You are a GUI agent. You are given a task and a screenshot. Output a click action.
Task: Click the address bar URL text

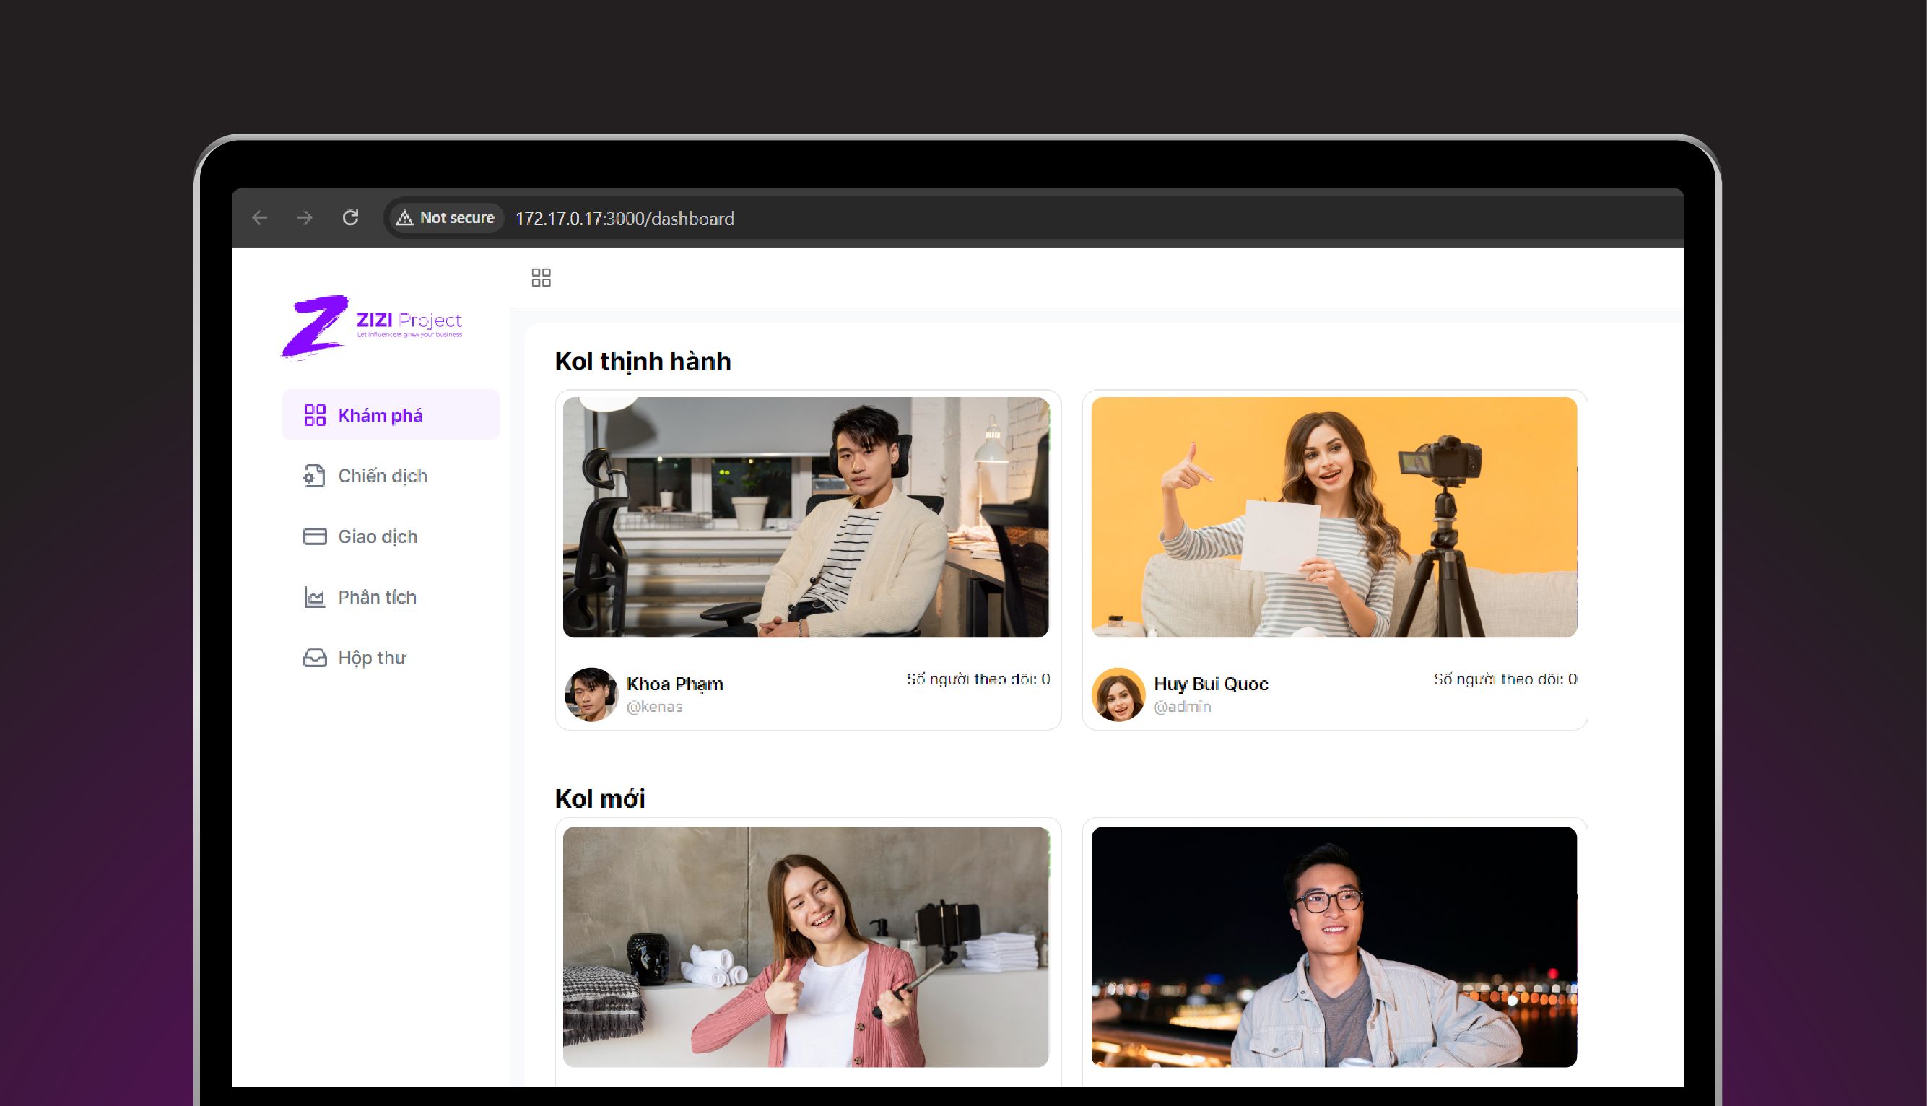coord(625,219)
